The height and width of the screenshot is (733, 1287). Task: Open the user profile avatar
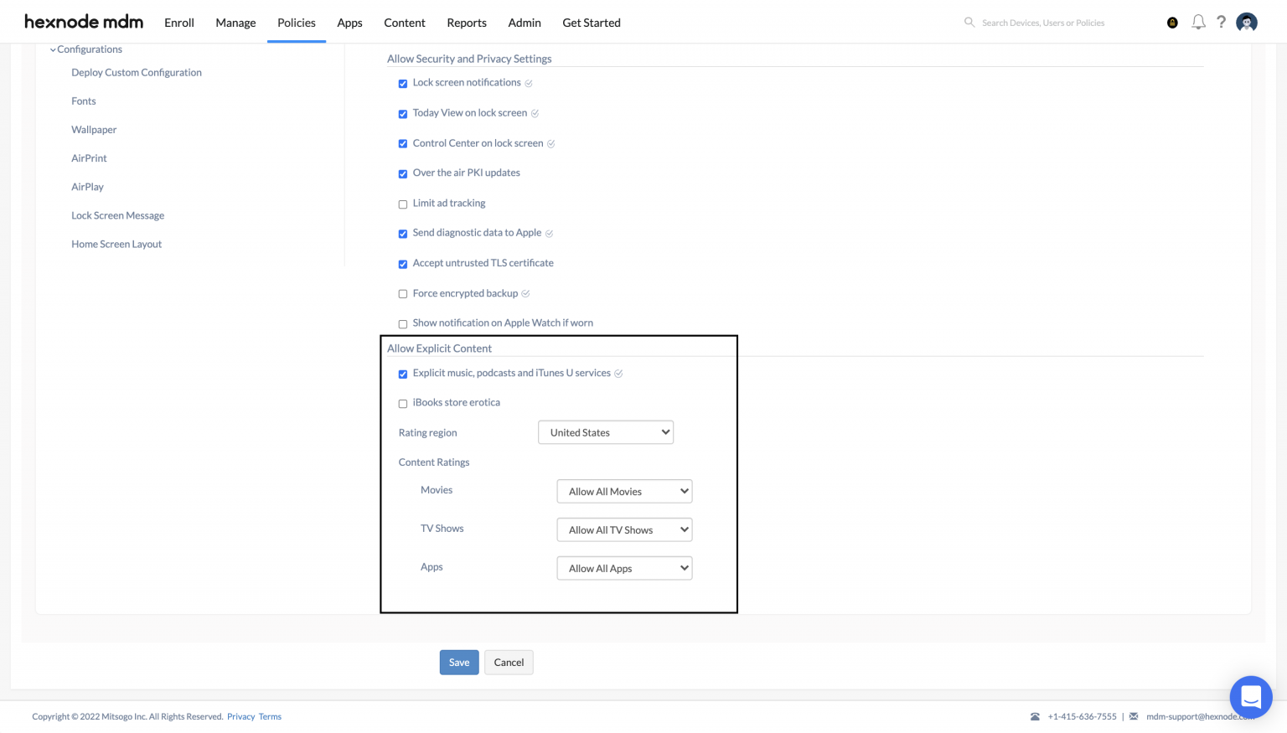(x=1246, y=23)
